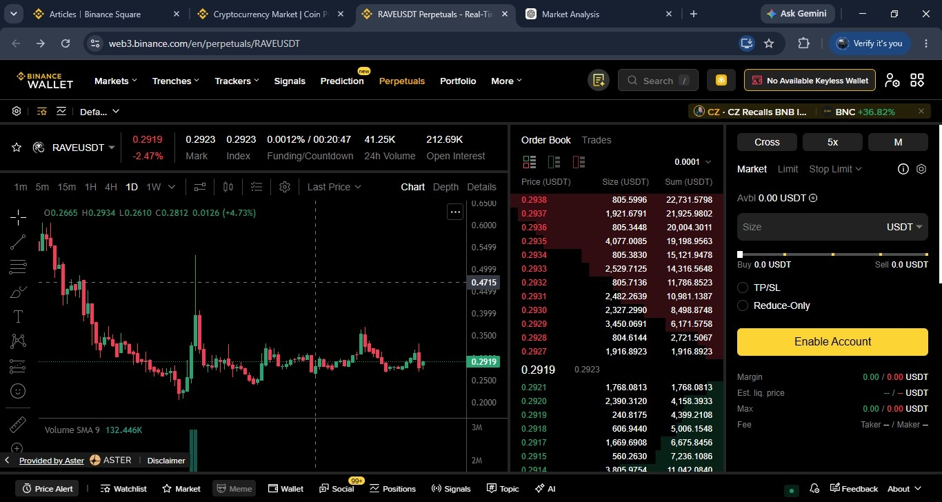Screen dimensions: 942x502
Task: Click the Enable Account button
Action: 832,341
